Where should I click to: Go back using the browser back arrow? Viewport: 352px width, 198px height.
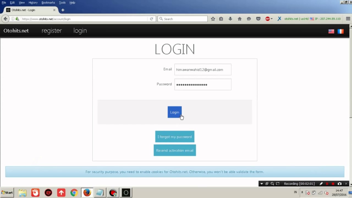coord(5,19)
